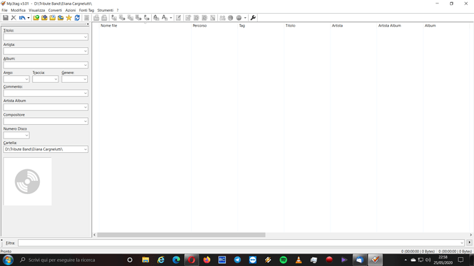Open Telegram from the taskbar
The width and height of the screenshot is (474, 266).
[x=237, y=260]
